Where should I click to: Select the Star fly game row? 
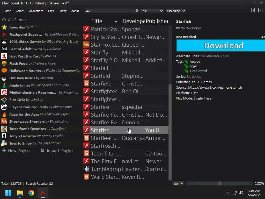pyautogui.click(x=126, y=53)
